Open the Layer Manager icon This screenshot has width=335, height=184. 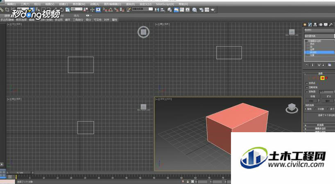(x=170, y=9)
